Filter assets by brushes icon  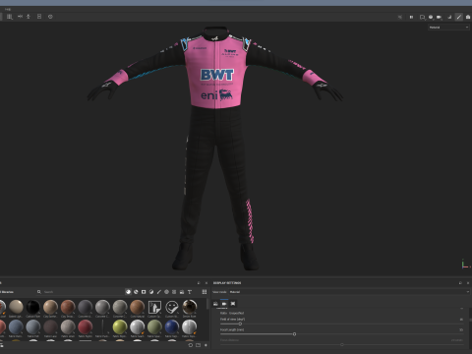click(159, 292)
